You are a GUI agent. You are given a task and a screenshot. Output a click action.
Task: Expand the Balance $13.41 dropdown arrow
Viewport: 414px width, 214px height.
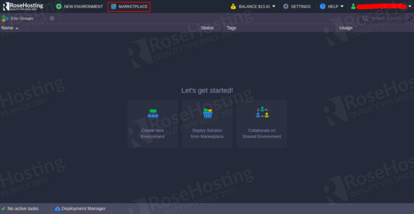pos(274,6)
